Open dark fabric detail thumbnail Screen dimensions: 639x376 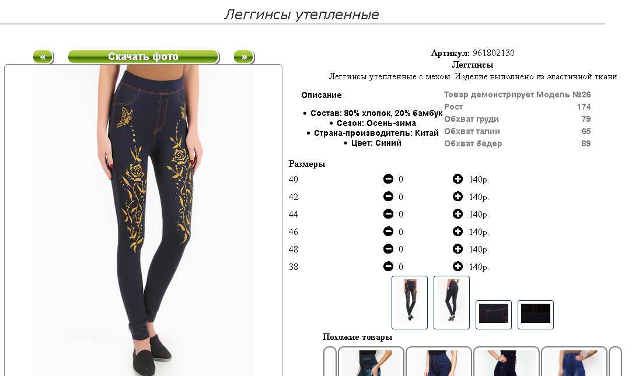[x=536, y=315]
